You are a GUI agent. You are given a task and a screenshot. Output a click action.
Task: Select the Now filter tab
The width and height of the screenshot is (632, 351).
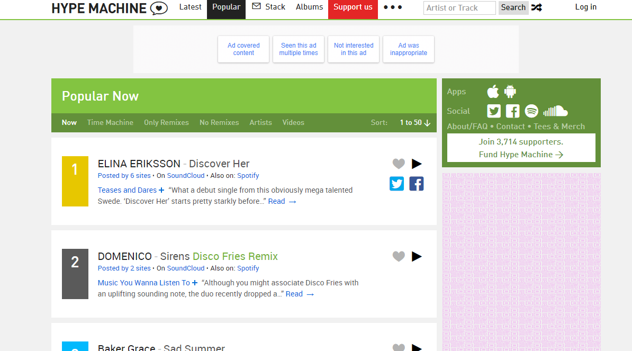tap(69, 122)
